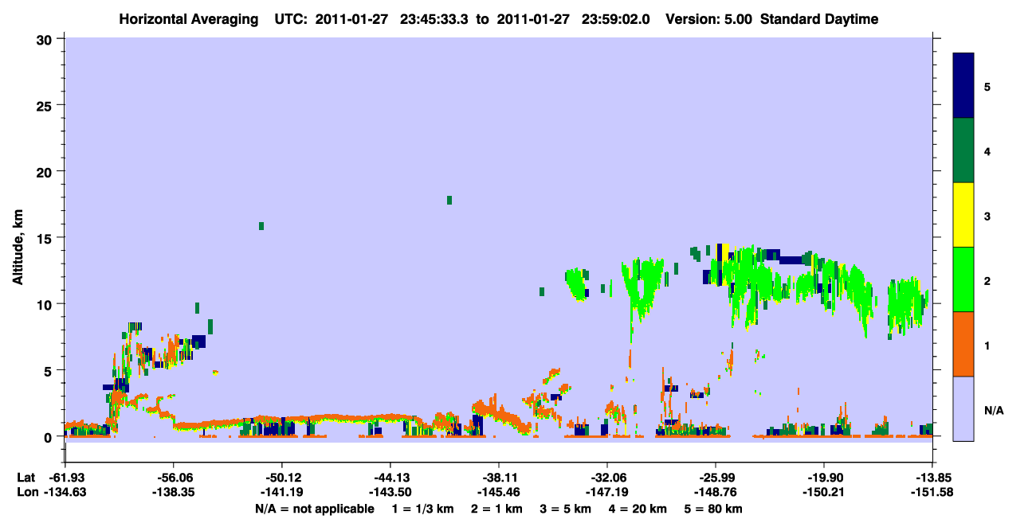Click the lavender N/A colorbar segment

963,408
